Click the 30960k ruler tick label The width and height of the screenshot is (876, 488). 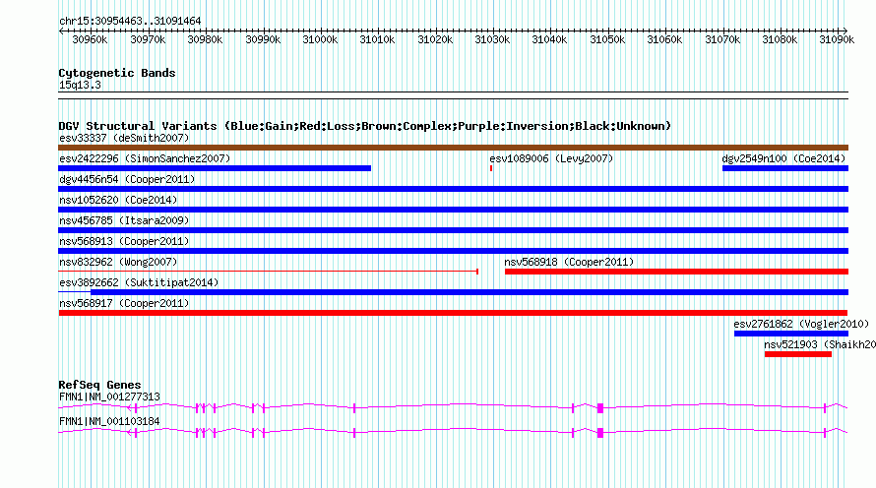90,39
